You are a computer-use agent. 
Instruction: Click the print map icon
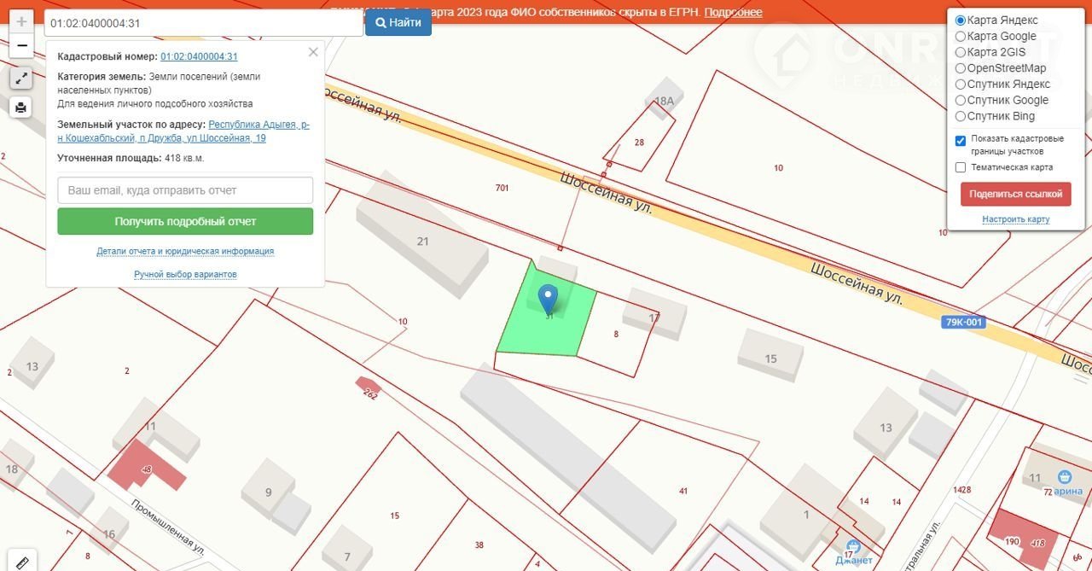[x=21, y=108]
